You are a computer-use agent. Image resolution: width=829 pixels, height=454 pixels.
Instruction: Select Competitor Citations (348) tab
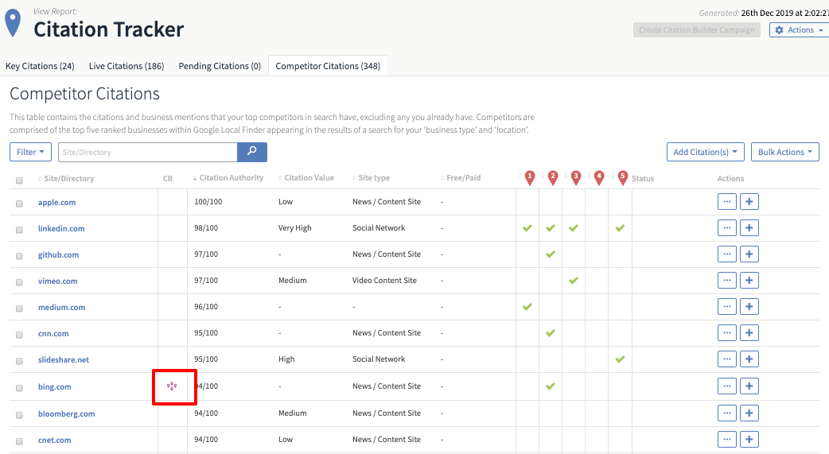(328, 66)
